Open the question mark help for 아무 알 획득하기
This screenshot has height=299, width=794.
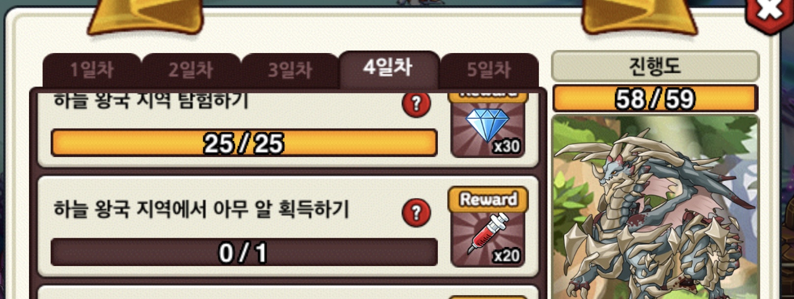[416, 213]
